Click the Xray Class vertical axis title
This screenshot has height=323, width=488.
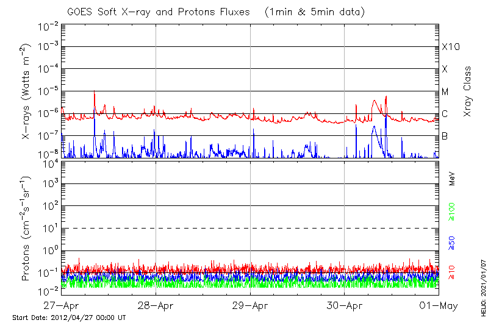pyautogui.click(x=468, y=91)
